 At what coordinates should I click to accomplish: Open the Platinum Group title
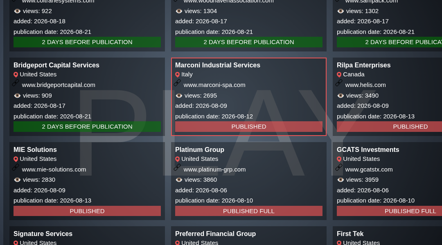[x=200, y=149]
